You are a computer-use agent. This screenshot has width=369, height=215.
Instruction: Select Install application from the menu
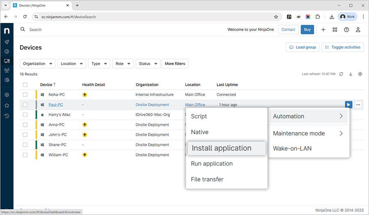coord(226,149)
